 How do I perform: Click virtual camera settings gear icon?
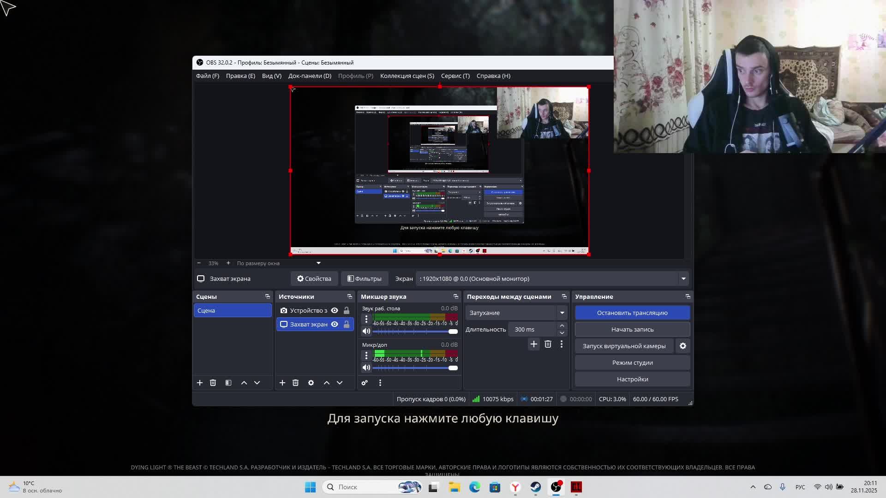coord(683,346)
